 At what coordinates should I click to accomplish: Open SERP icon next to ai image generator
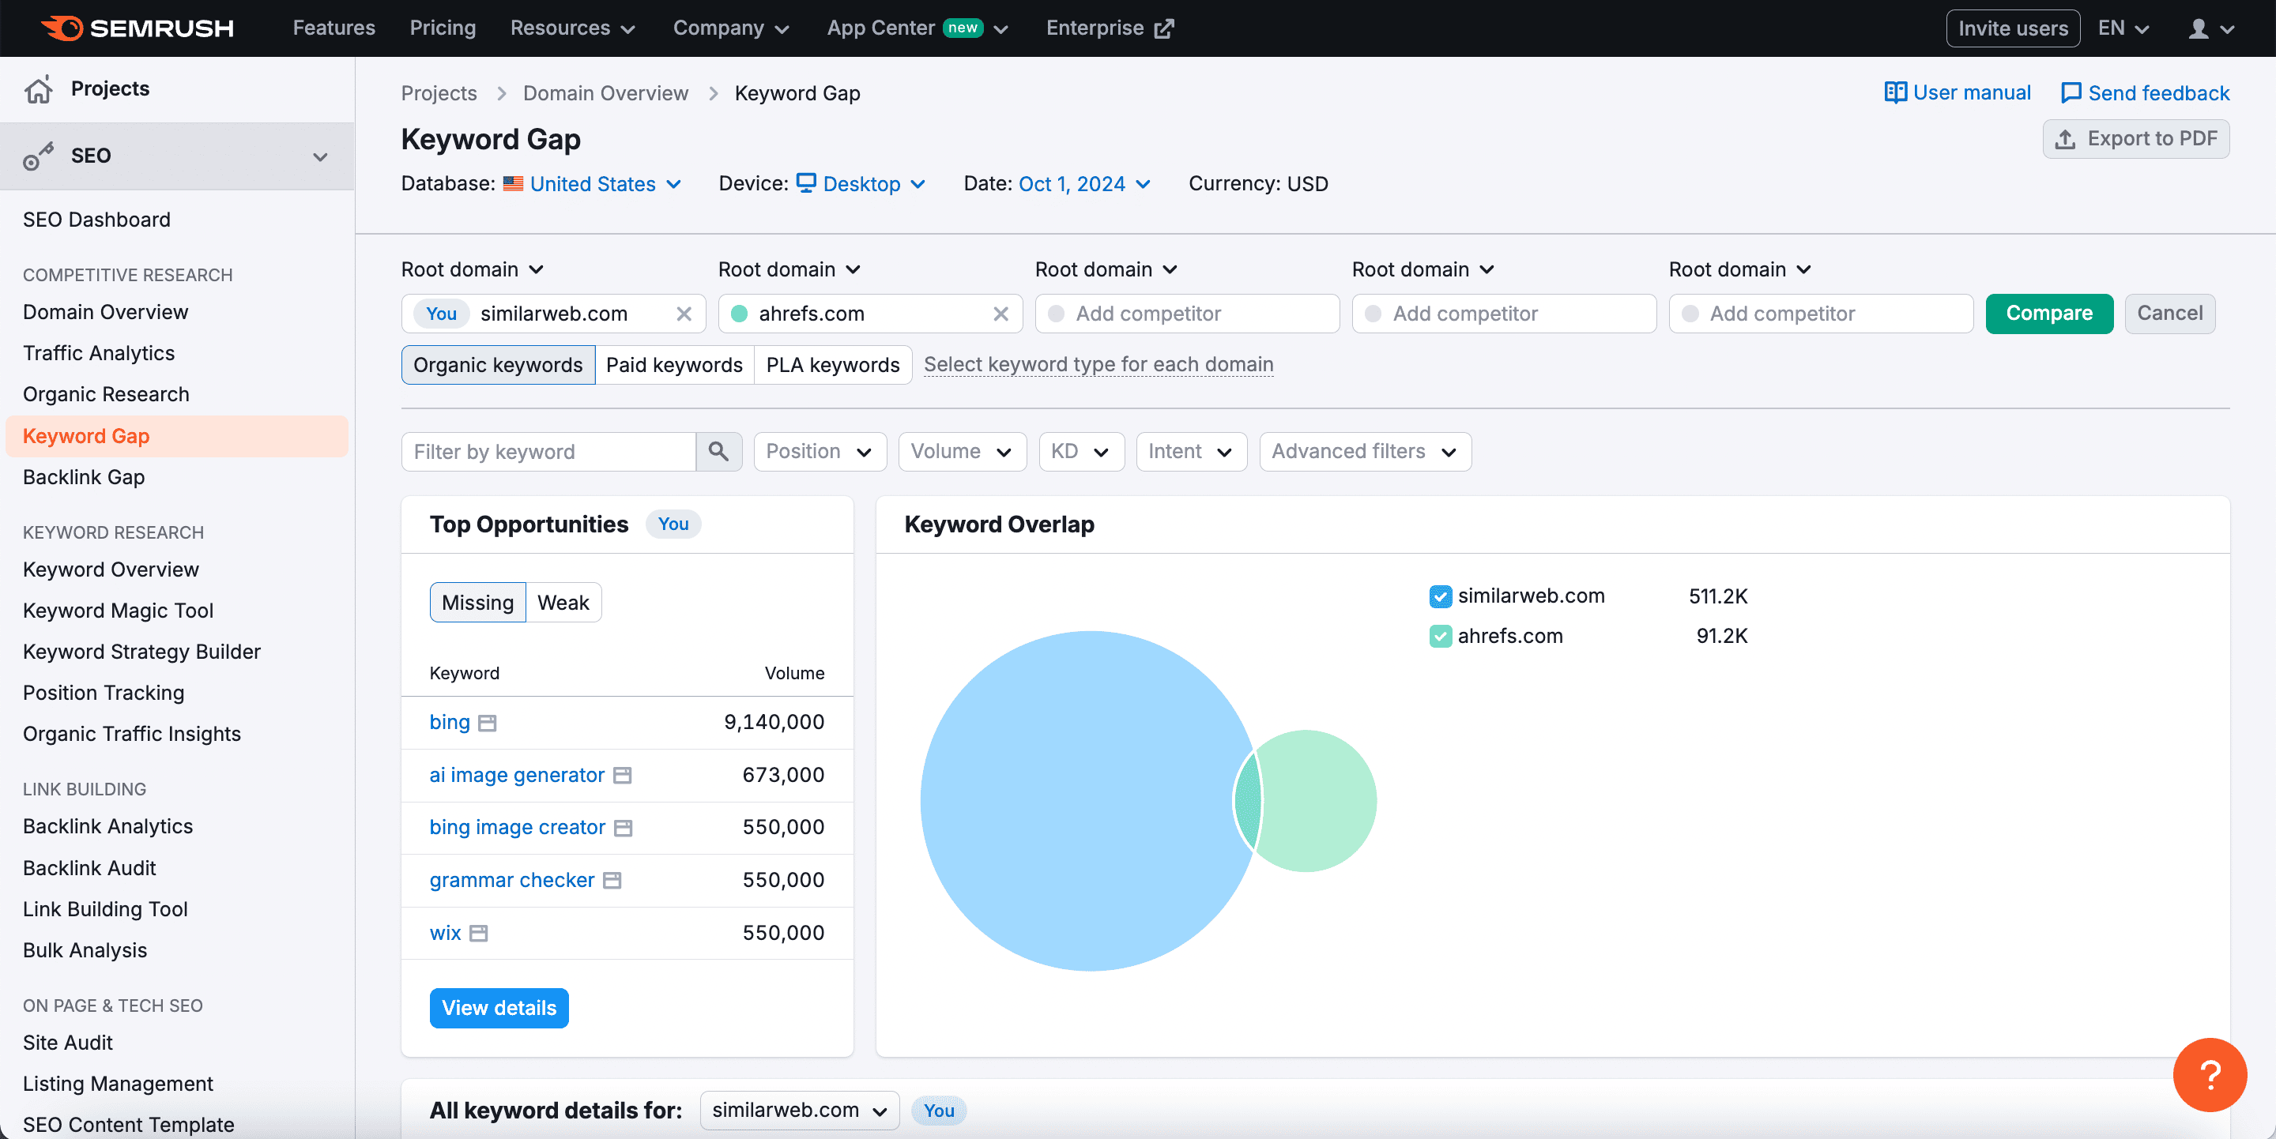pyautogui.click(x=622, y=775)
